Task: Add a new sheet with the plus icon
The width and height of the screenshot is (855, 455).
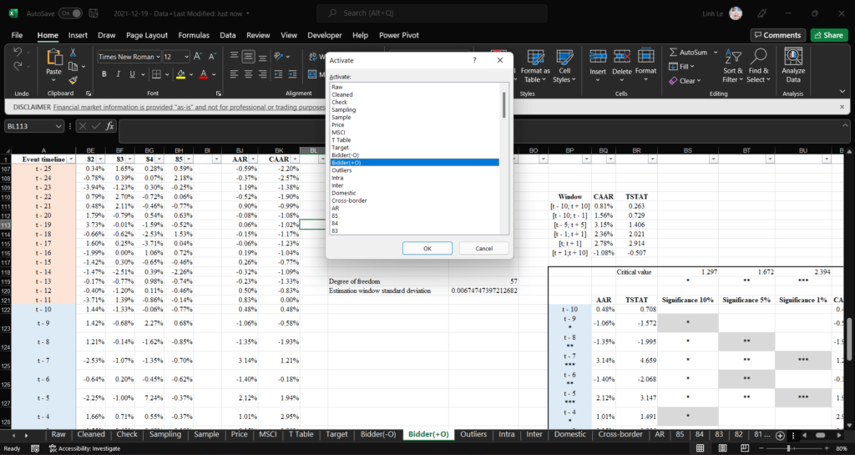Action: click(x=781, y=436)
